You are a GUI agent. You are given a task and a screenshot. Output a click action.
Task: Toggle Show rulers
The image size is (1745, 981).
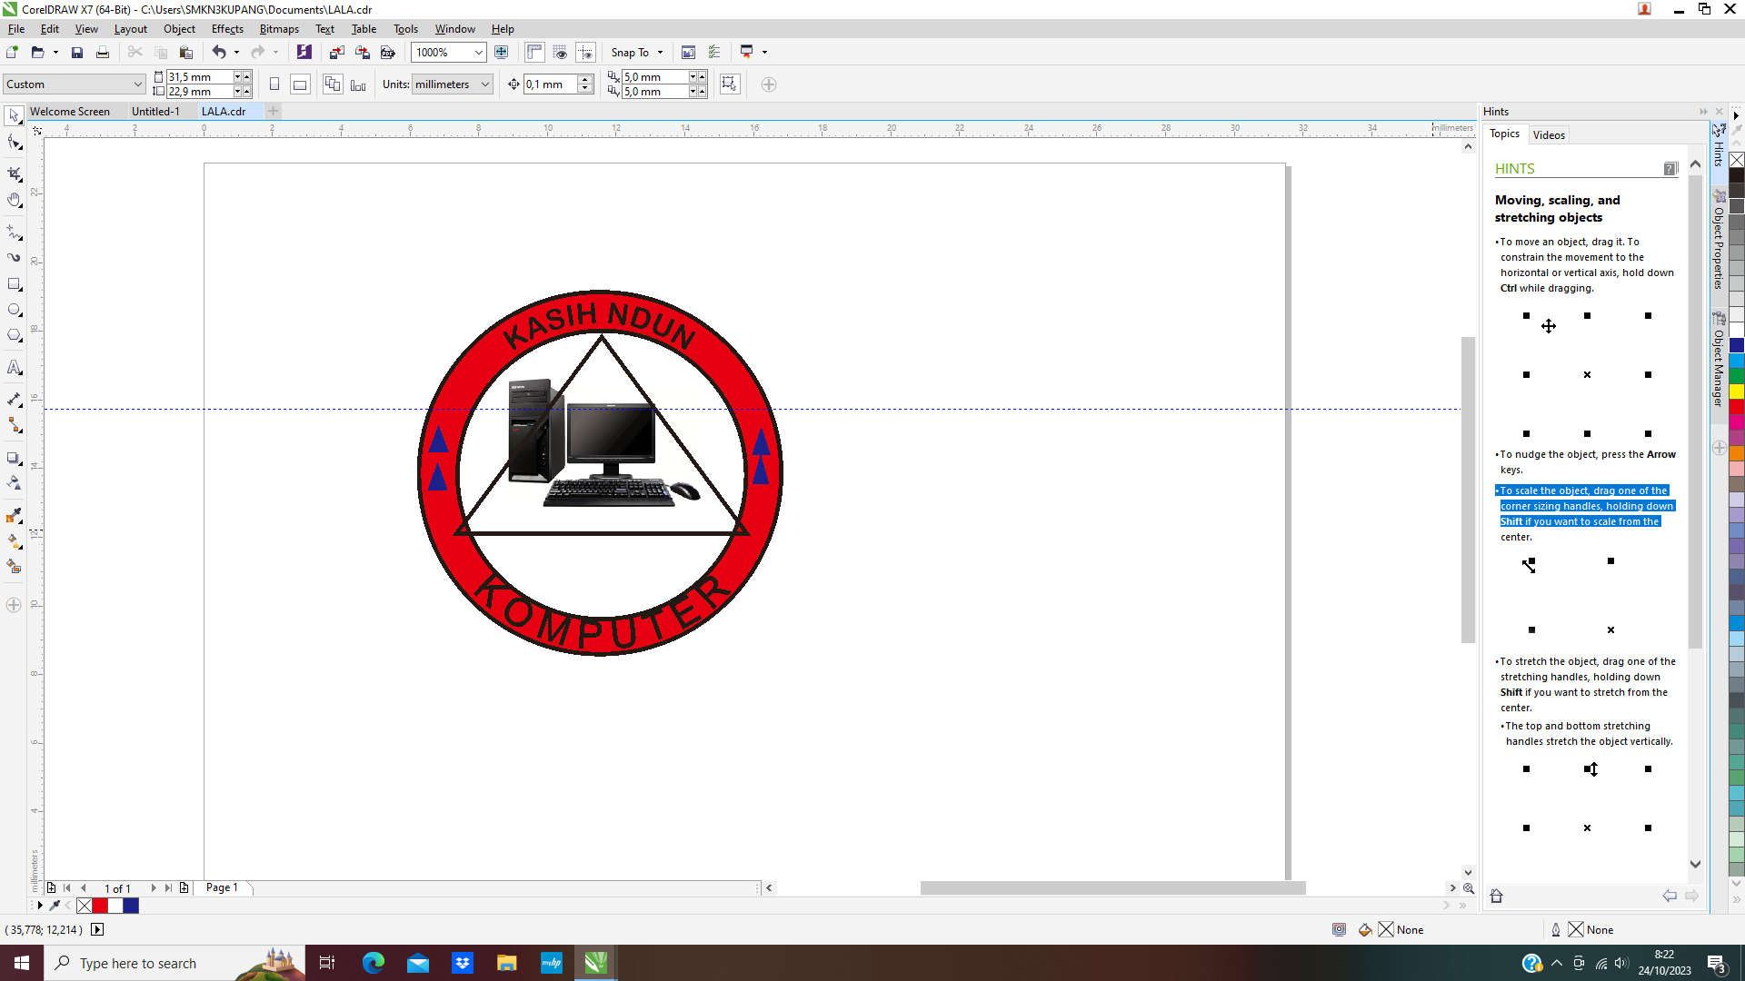[534, 53]
